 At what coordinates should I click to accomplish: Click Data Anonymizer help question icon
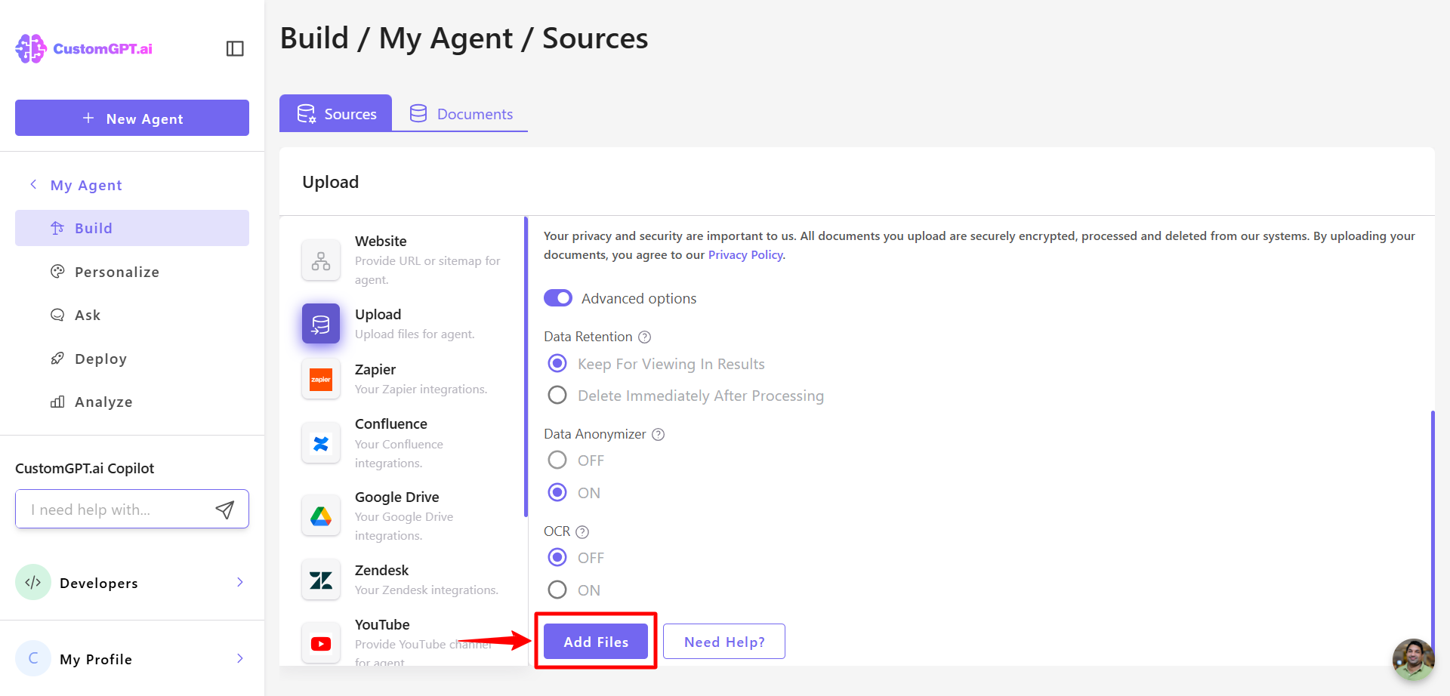(x=658, y=434)
